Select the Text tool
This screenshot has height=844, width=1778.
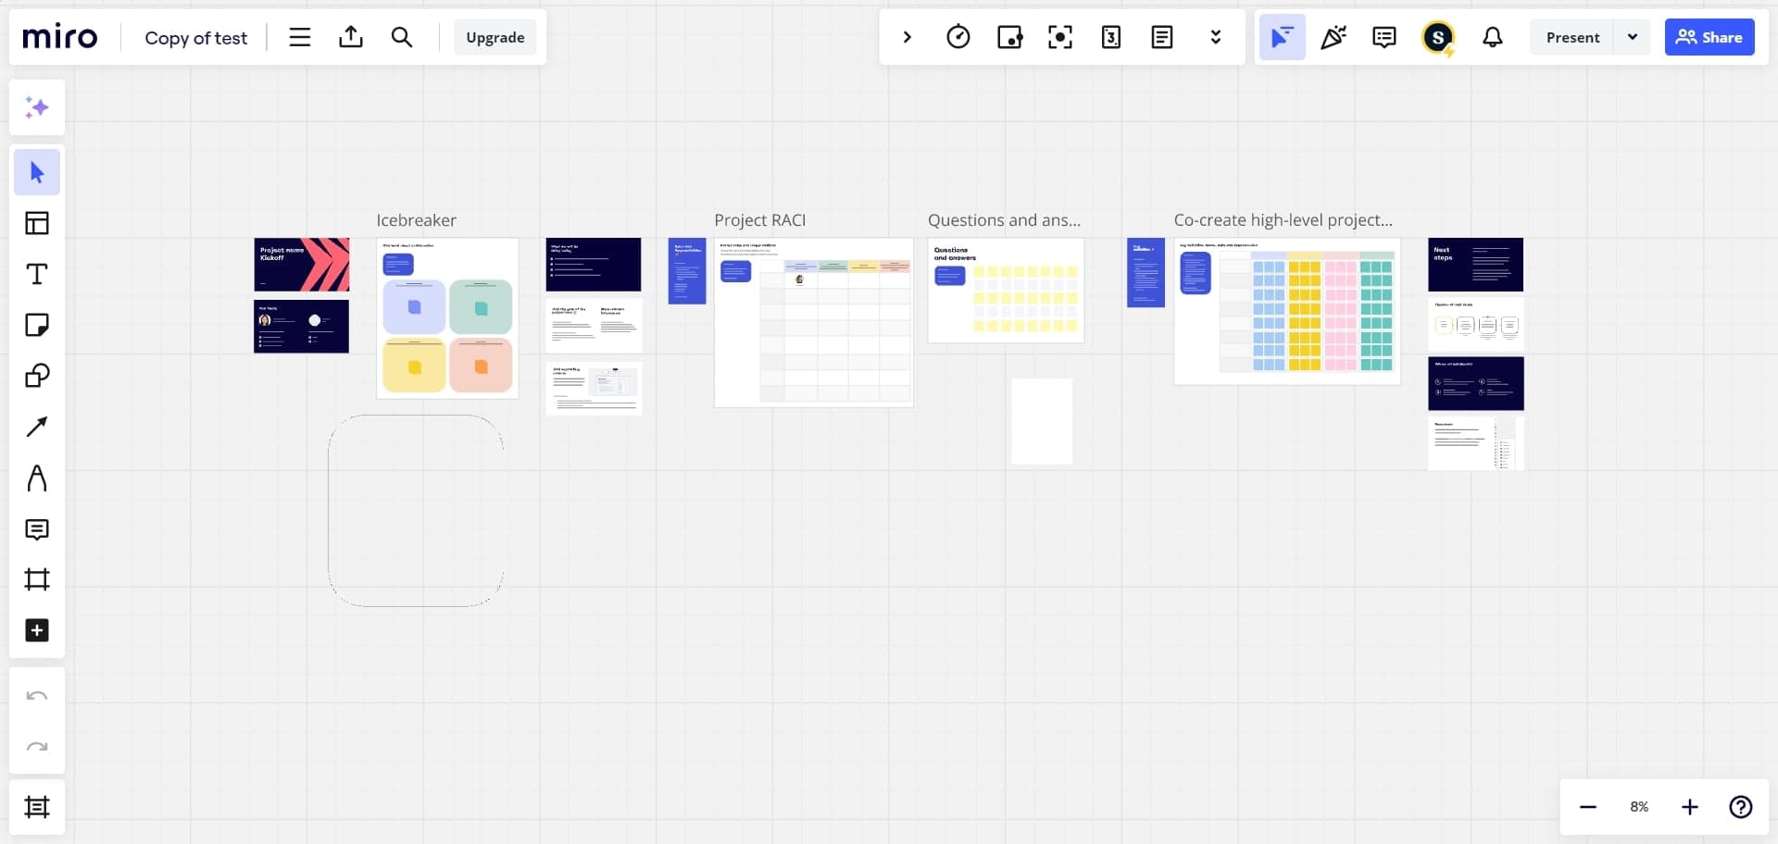tap(37, 274)
